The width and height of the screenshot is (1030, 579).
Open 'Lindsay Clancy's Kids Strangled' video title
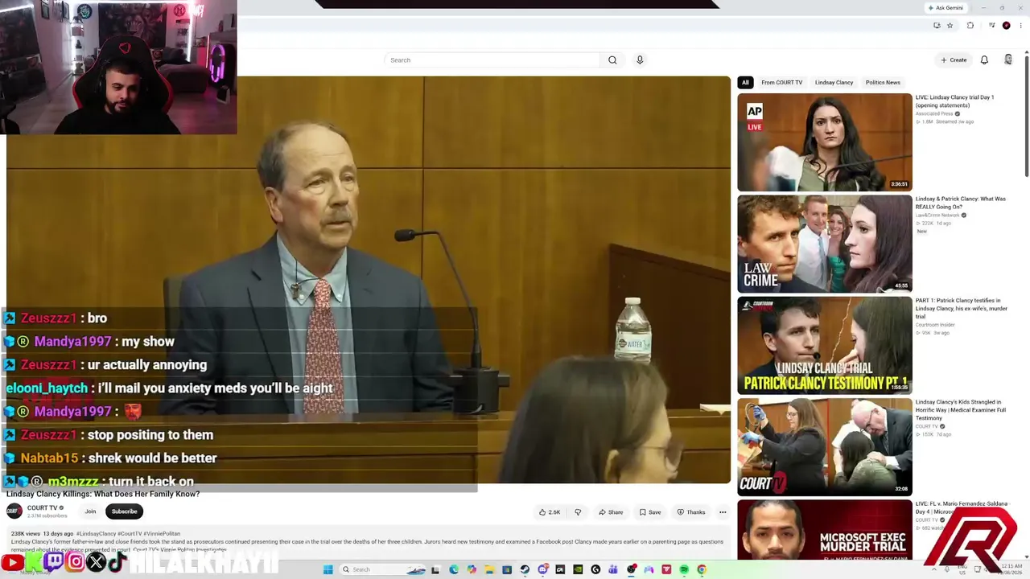(x=961, y=410)
